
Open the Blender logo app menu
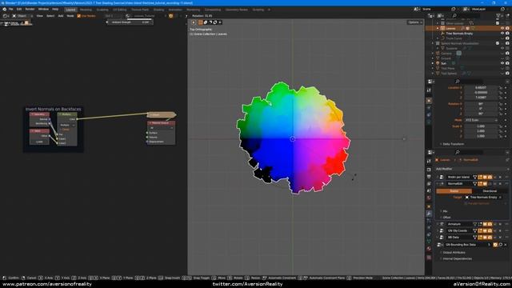point(4,10)
